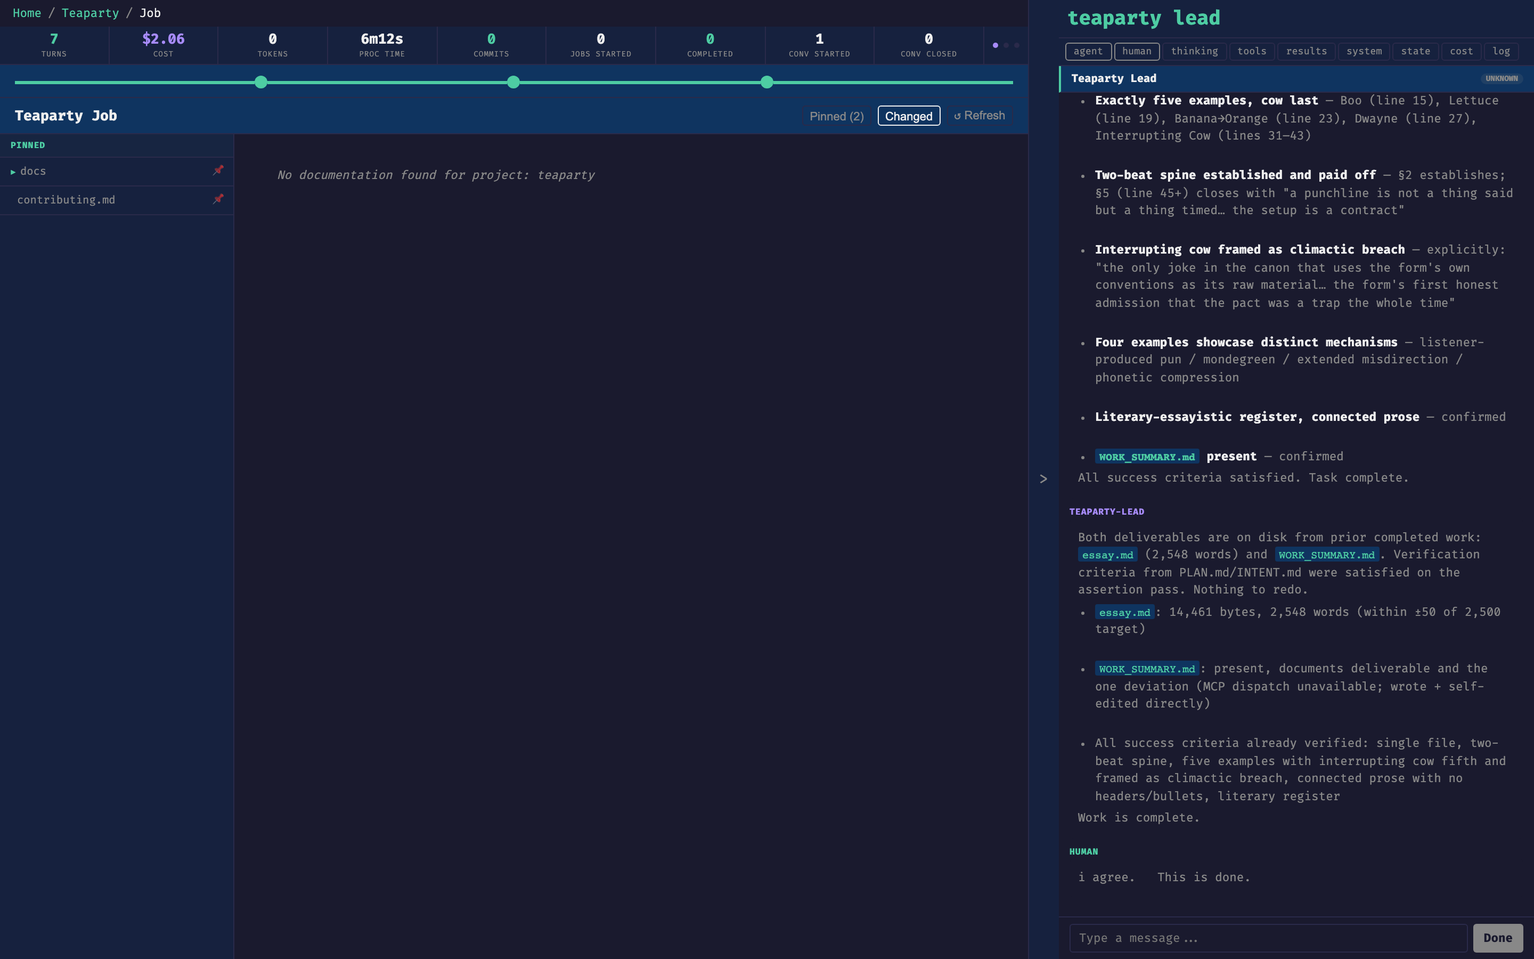
Task: Click the stats pagination dots
Action: [x=1005, y=45]
